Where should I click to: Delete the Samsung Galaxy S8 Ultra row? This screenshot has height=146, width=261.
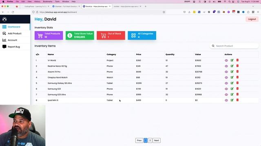pyautogui.click(x=237, y=83)
